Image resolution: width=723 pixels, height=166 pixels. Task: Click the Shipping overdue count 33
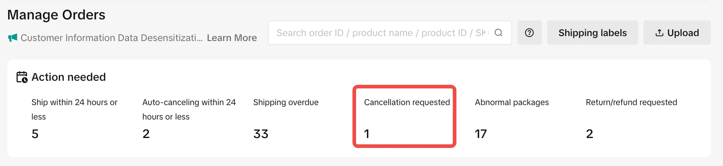pyautogui.click(x=261, y=134)
